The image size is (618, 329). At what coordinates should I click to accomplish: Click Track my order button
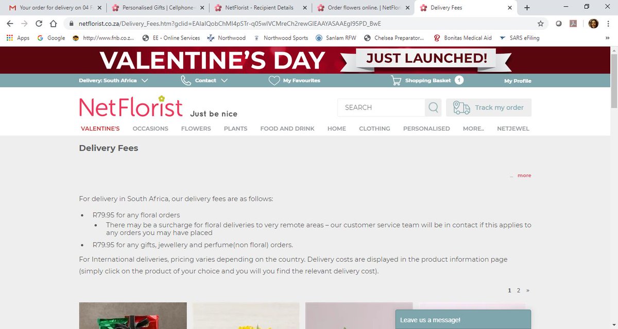pyautogui.click(x=489, y=107)
